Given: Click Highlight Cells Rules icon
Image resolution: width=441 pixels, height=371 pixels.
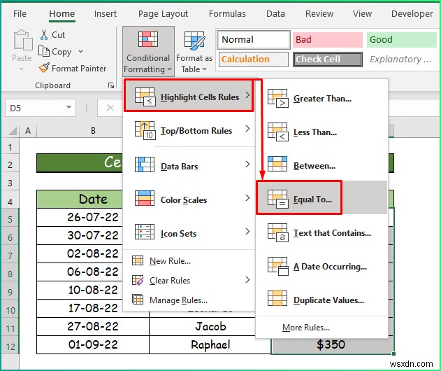Looking at the screenshot, I should click(145, 97).
